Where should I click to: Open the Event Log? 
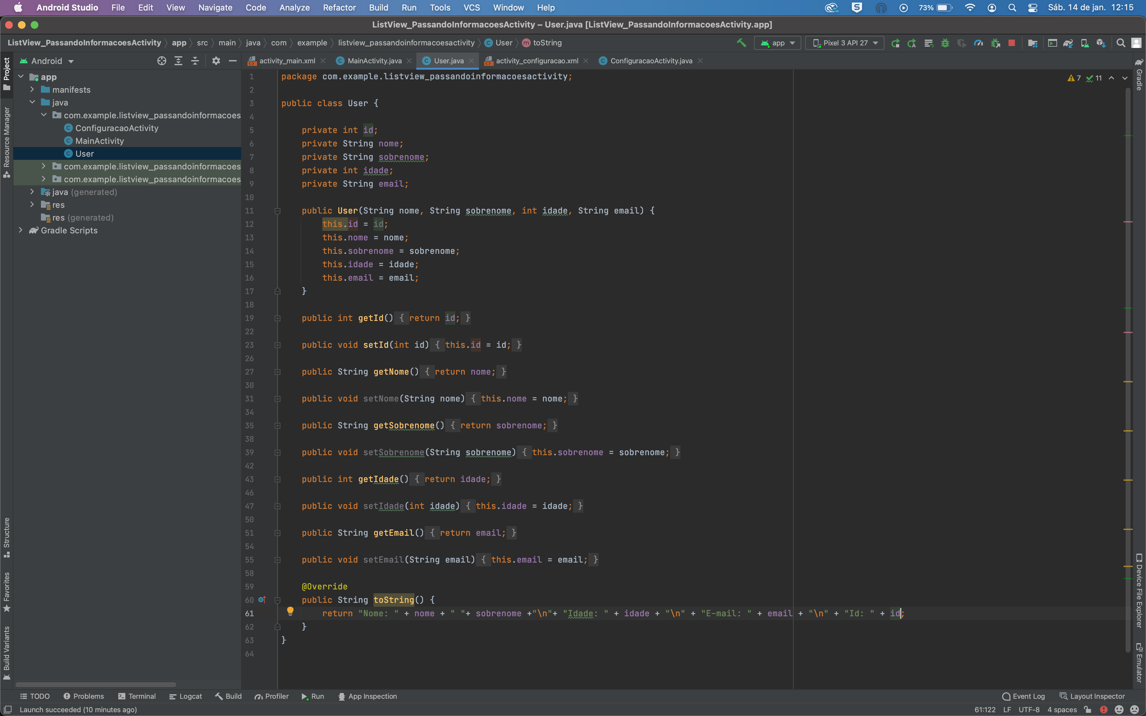(x=1023, y=696)
